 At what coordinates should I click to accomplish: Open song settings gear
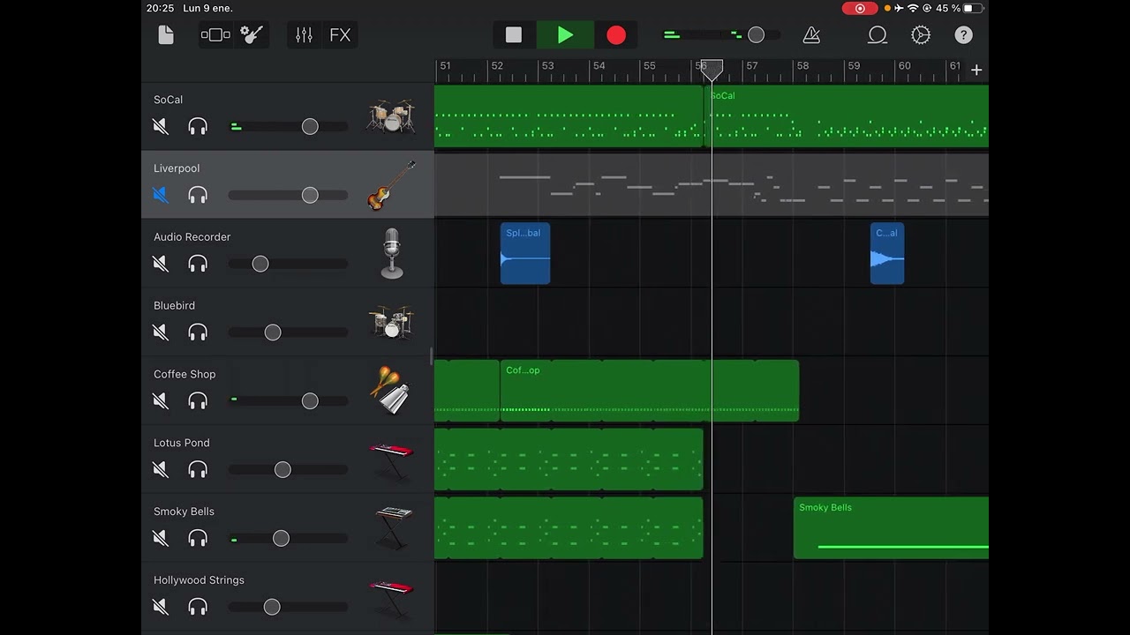[921, 35]
